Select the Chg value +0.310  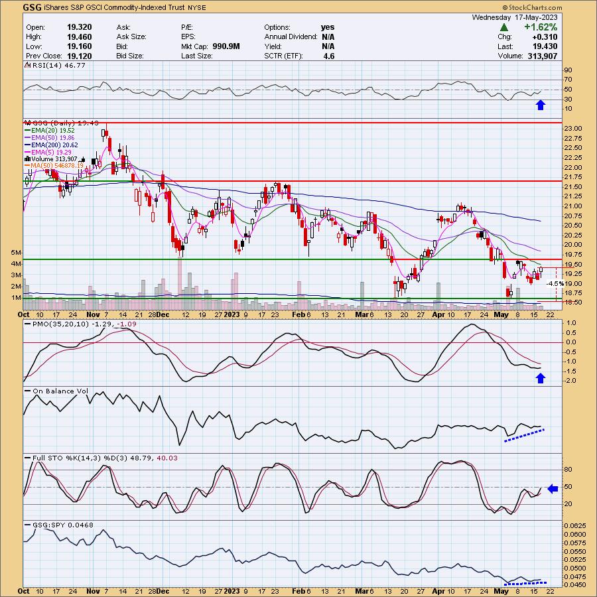(543, 37)
